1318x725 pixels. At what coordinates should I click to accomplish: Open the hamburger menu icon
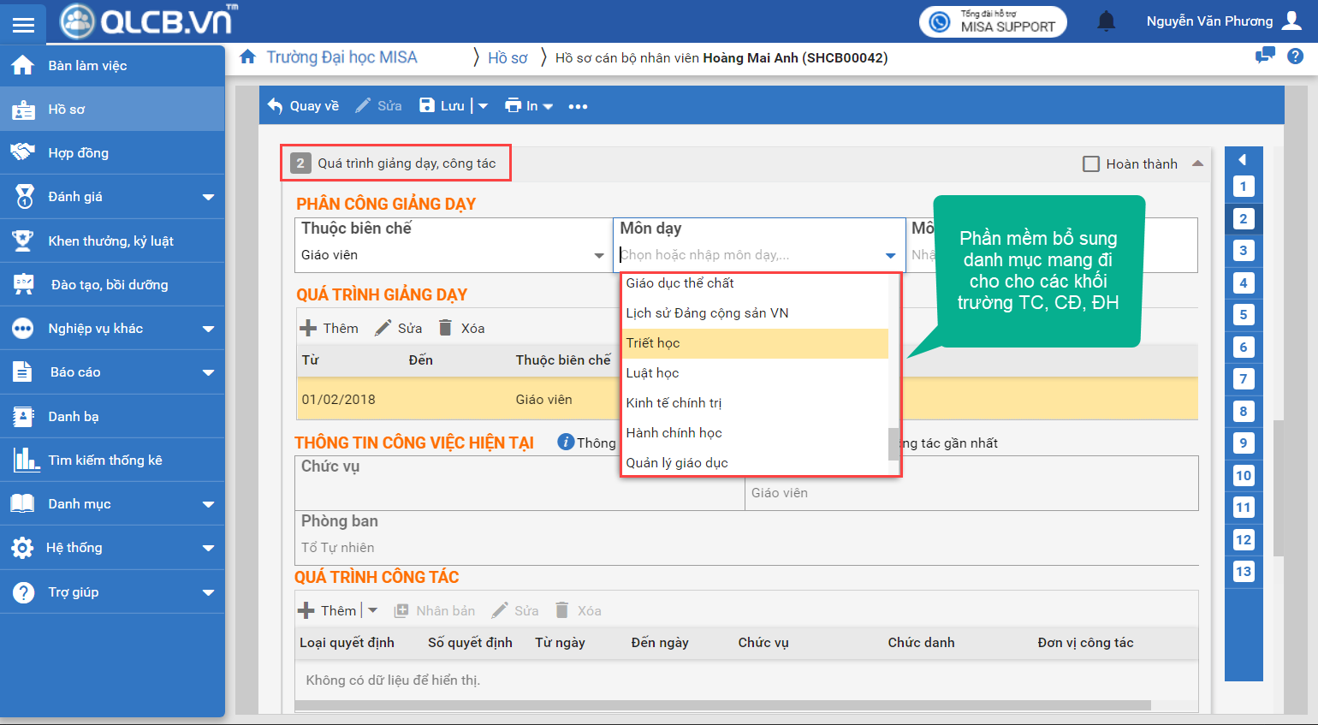tap(24, 25)
